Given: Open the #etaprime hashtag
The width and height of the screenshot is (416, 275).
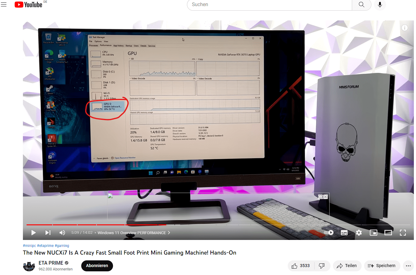Looking at the screenshot, I should 45,246.
